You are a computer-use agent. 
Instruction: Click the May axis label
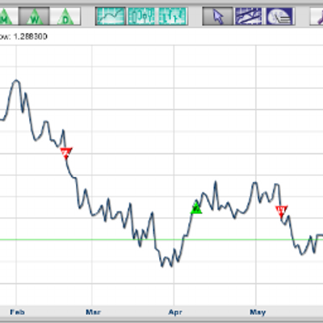(x=258, y=313)
